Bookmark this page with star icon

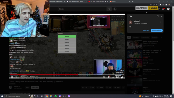[157, 5]
